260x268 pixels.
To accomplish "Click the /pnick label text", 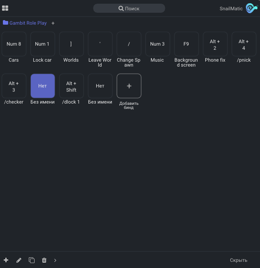I will [x=244, y=60].
